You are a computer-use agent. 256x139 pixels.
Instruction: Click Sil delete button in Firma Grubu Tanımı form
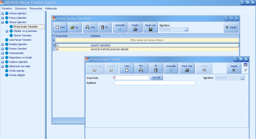coord(156,68)
